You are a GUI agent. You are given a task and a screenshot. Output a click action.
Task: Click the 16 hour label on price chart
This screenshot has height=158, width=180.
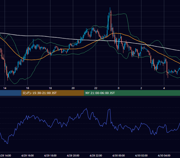point(28,88)
